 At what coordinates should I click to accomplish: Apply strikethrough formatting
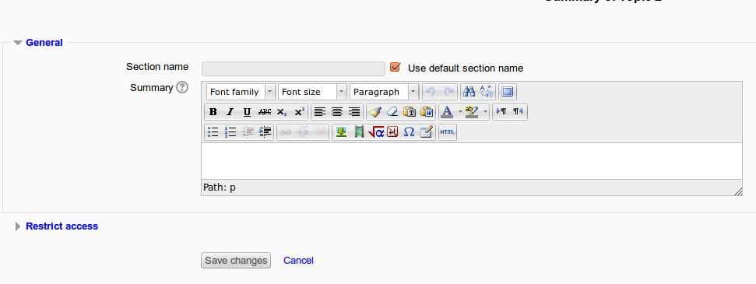pyautogui.click(x=265, y=112)
